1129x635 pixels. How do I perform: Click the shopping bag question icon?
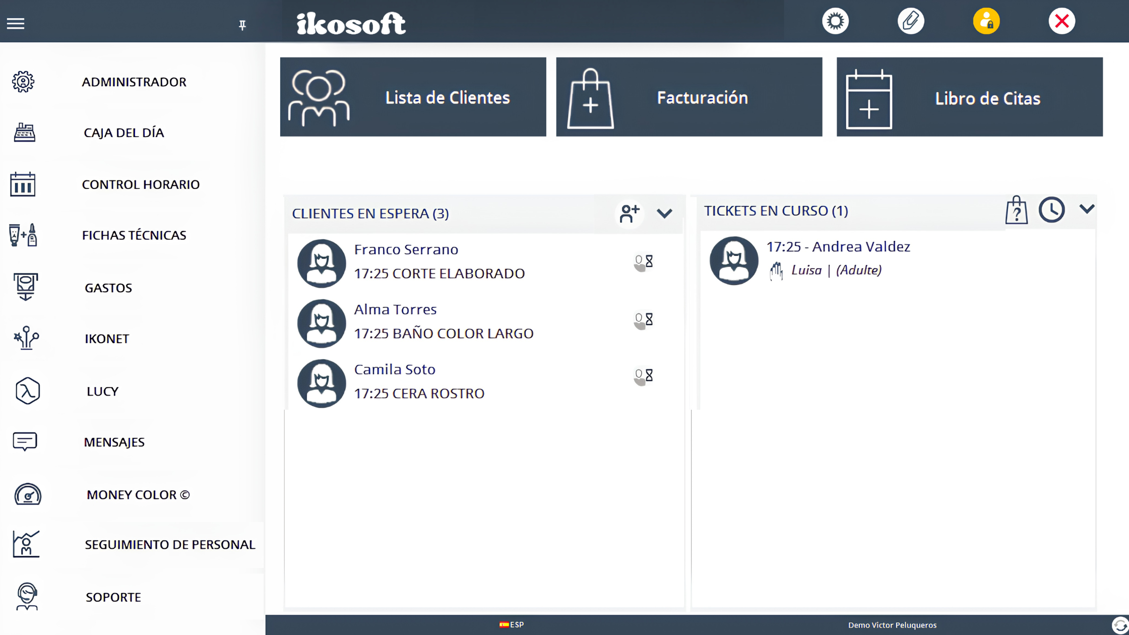coord(1017,210)
